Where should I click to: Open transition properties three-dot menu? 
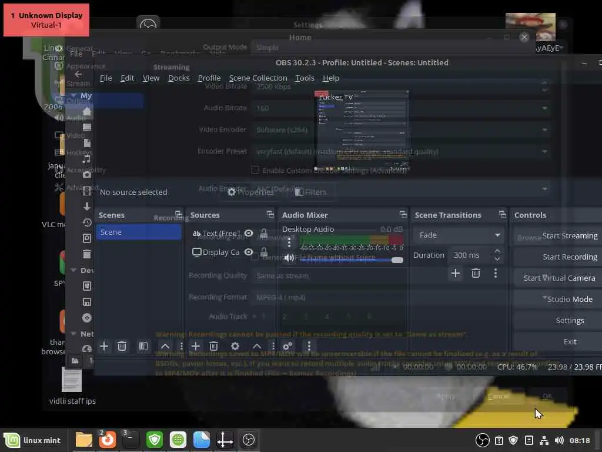(496, 273)
